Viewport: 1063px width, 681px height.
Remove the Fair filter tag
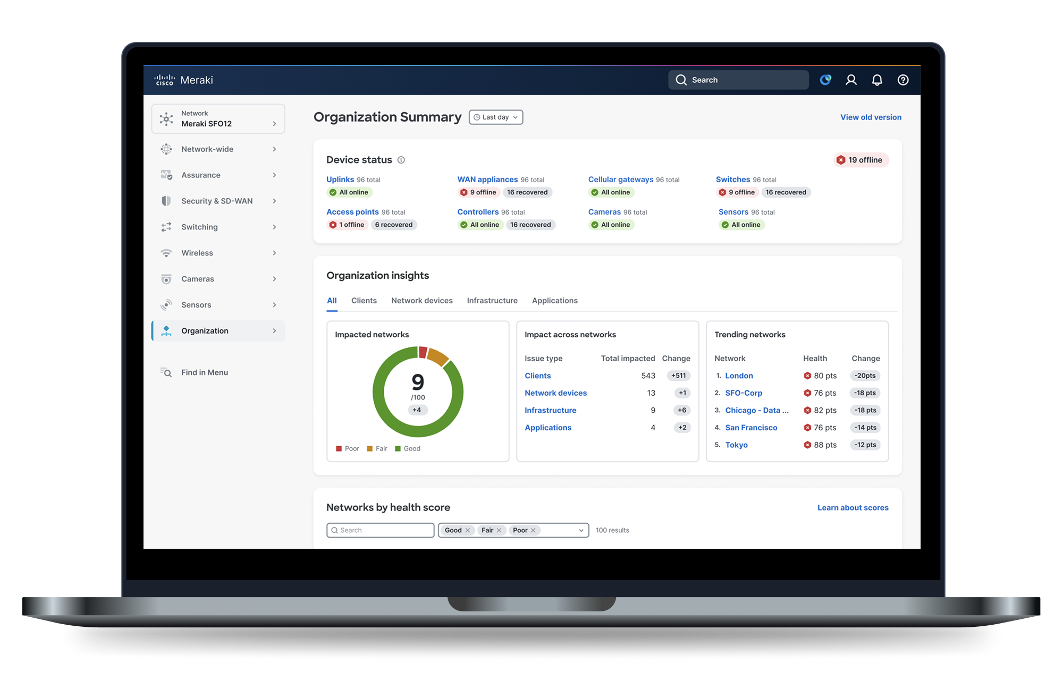499,530
